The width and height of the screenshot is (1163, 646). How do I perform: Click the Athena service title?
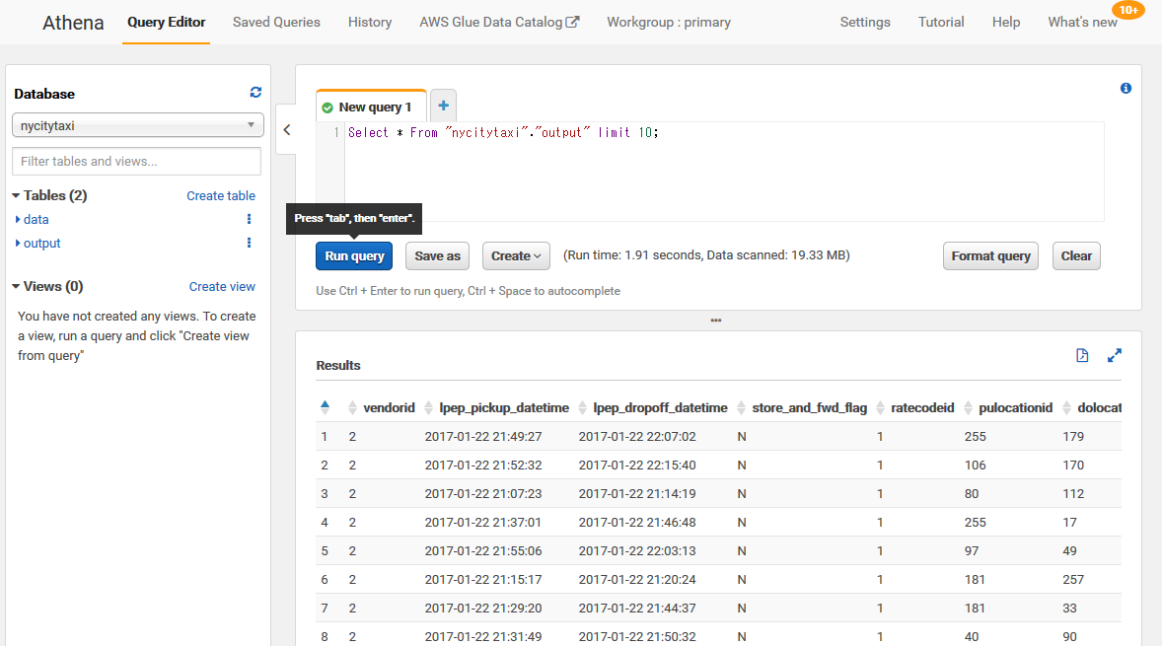[73, 23]
